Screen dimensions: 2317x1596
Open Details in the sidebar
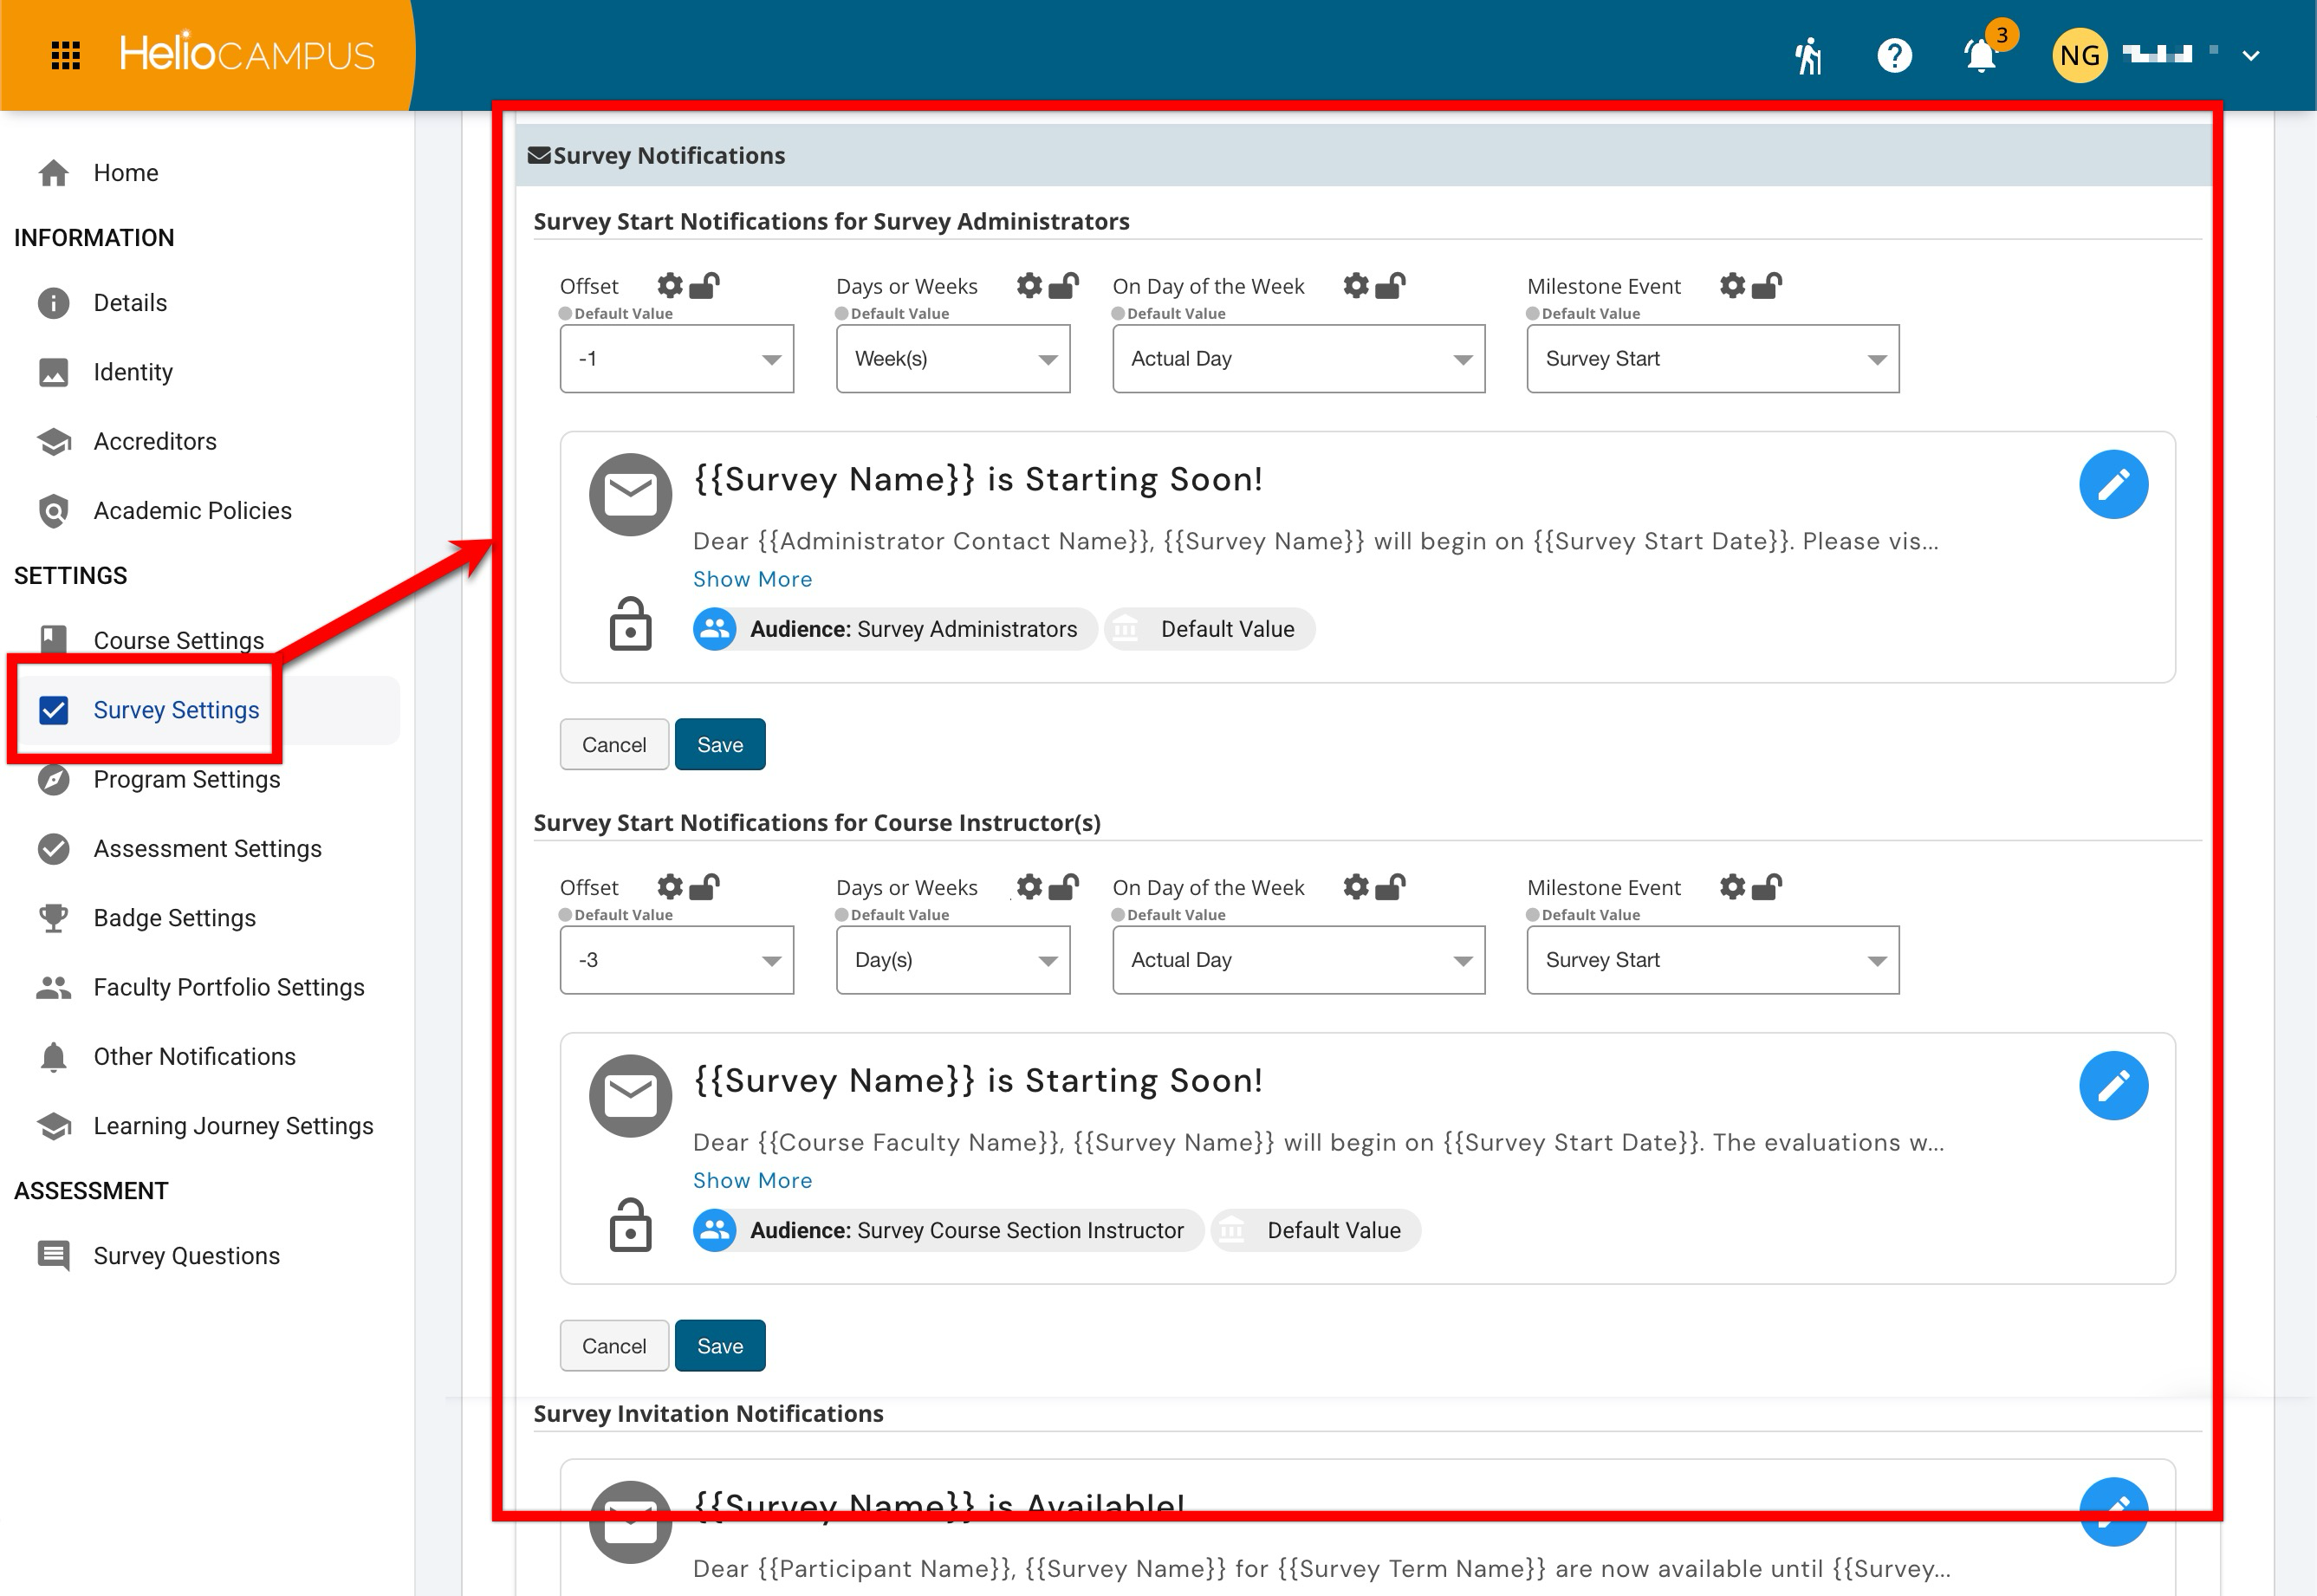point(130,303)
